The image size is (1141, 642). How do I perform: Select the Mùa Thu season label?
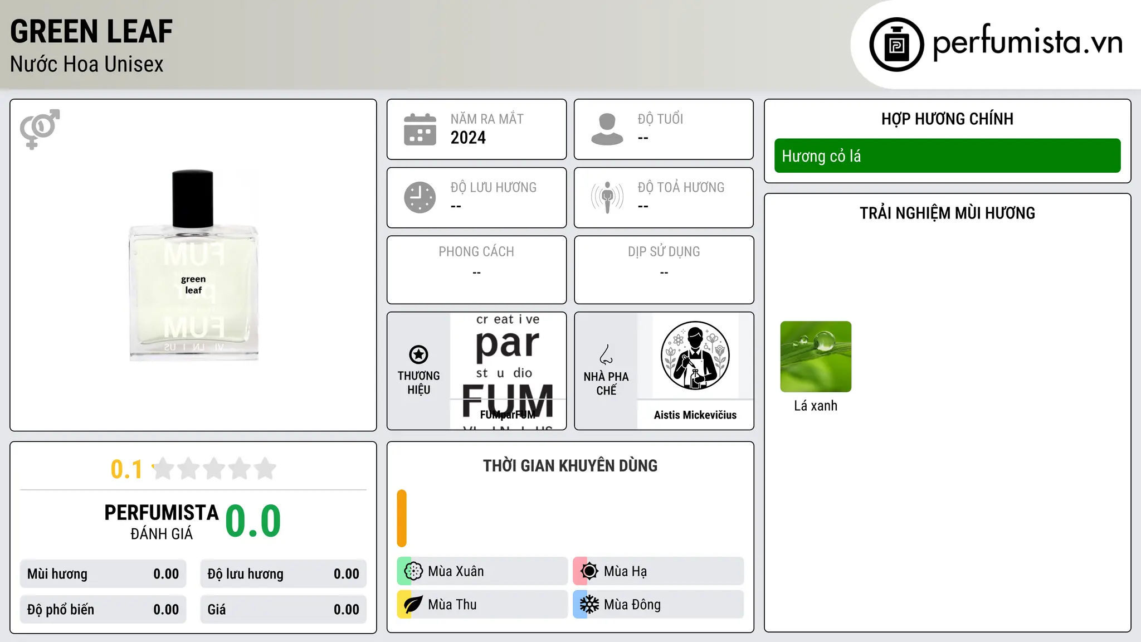coord(452,605)
